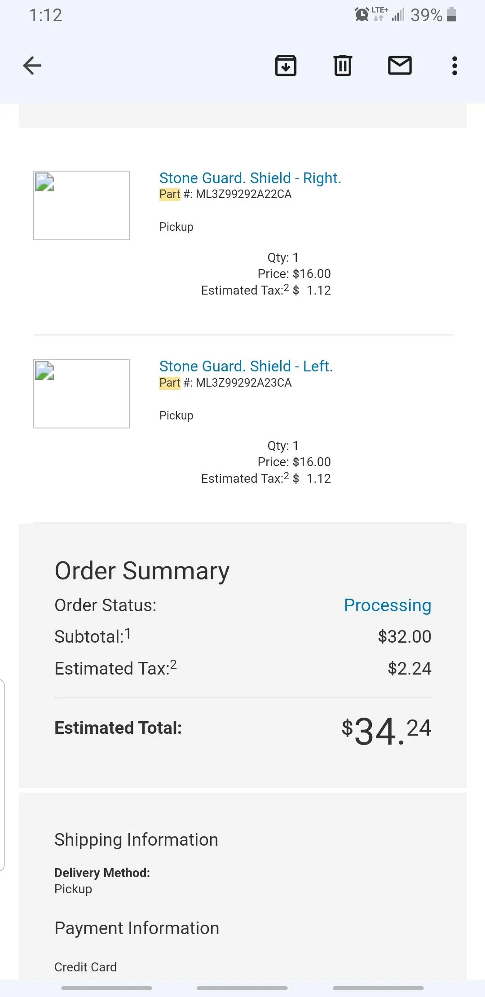Open the Stone Guard Shield - Right link
Viewport: 485px width, 997px height.
tap(250, 178)
